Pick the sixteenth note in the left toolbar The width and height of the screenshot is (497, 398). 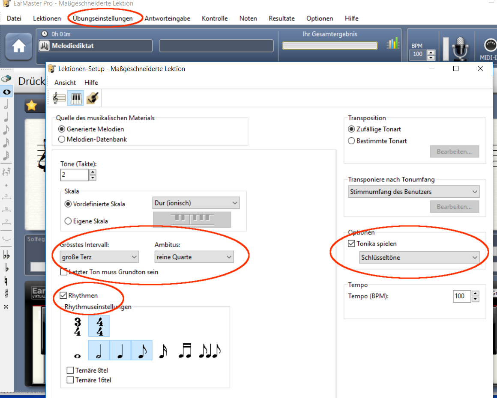[x=6, y=143]
